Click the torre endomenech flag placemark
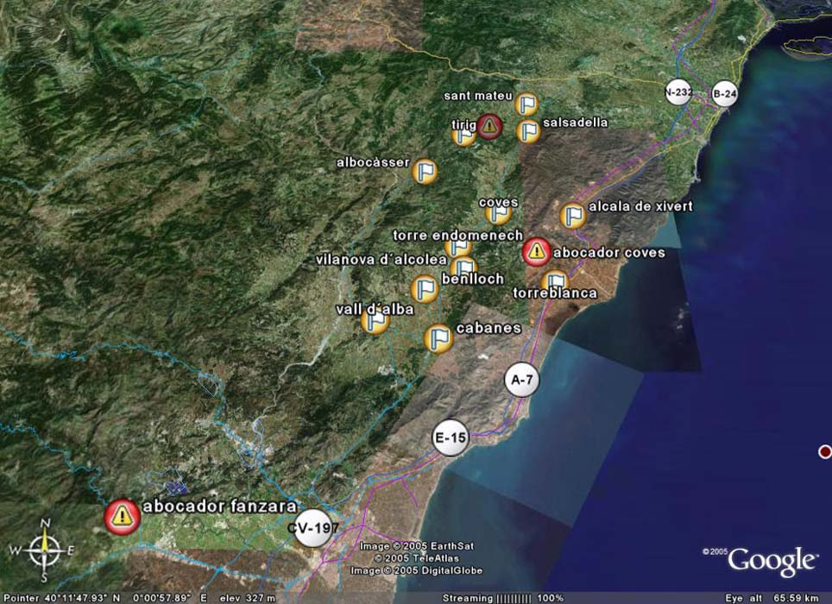The image size is (832, 604). (458, 247)
